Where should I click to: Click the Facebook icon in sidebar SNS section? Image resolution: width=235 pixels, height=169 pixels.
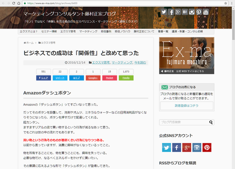tap(176, 147)
